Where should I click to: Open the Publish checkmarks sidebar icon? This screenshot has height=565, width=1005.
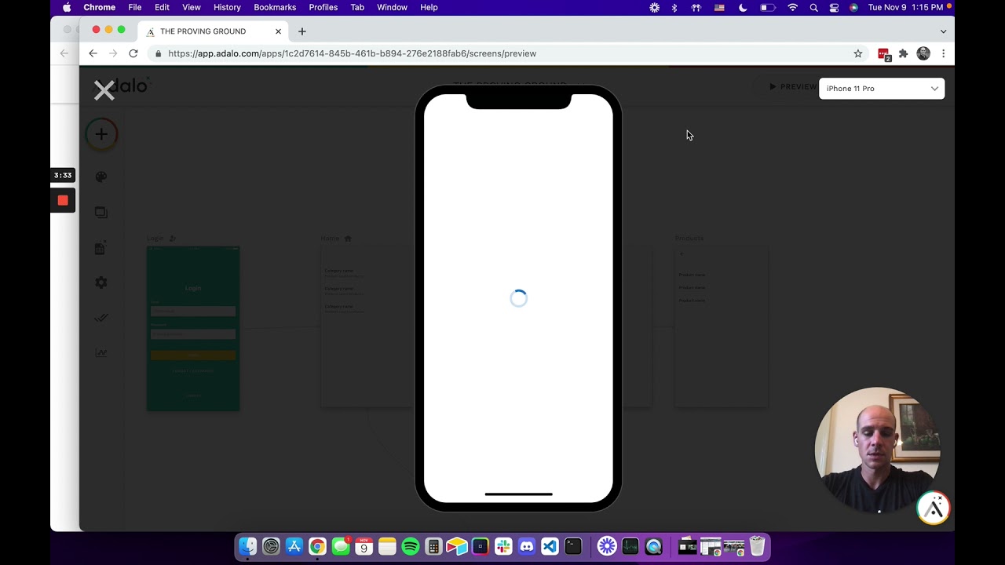click(101, 318)
